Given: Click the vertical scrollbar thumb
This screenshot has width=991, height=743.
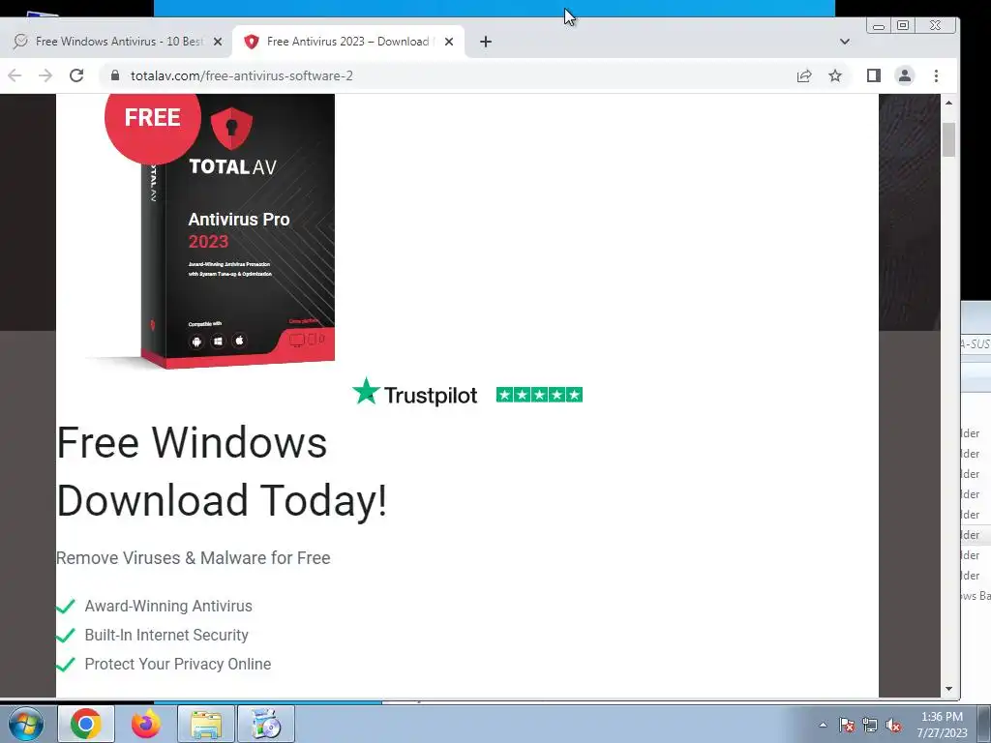Looking at the screenshot, I should (x=948, y=139).
